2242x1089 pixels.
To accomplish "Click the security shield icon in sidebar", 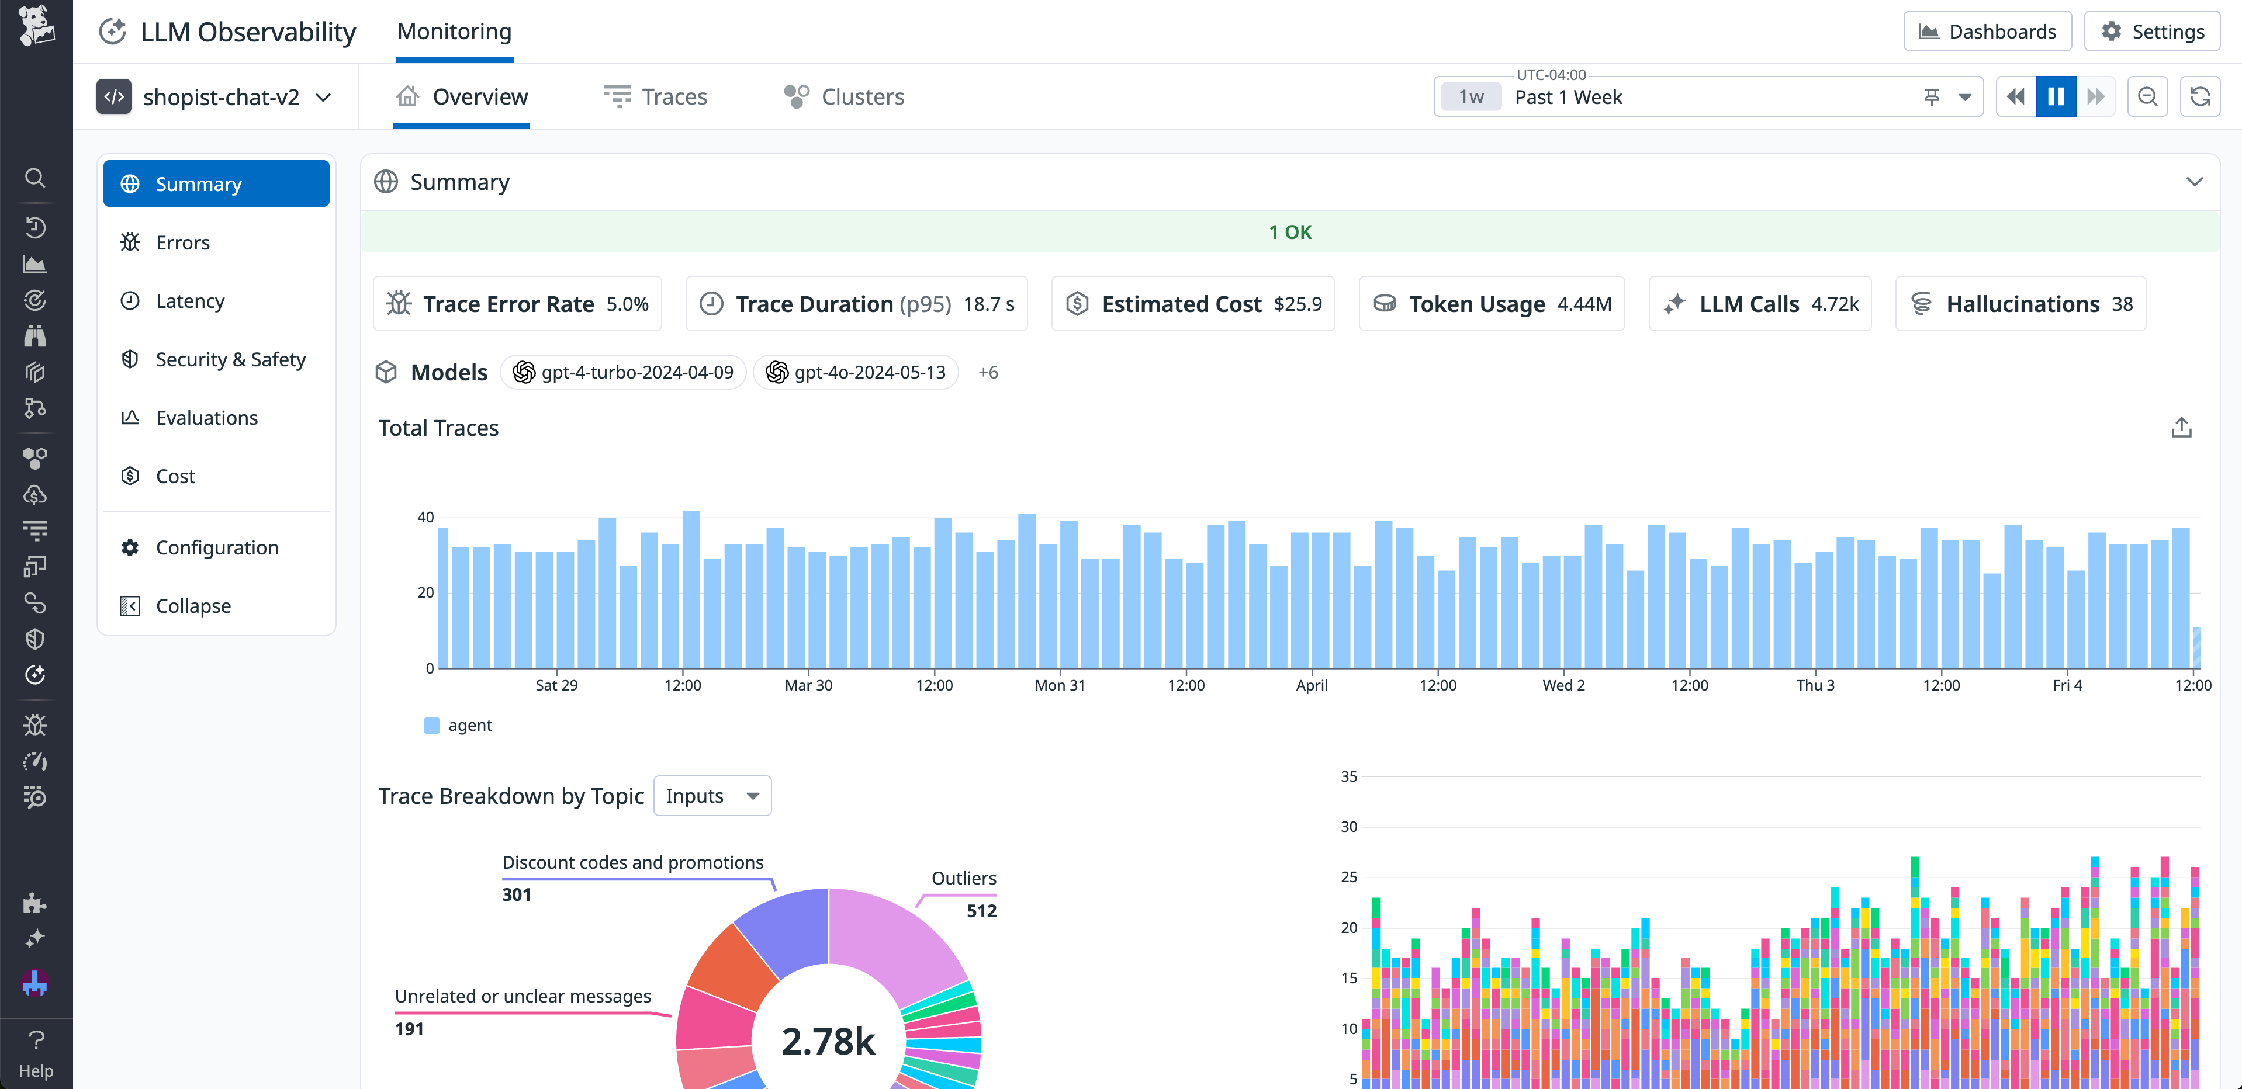I will 35,639.
